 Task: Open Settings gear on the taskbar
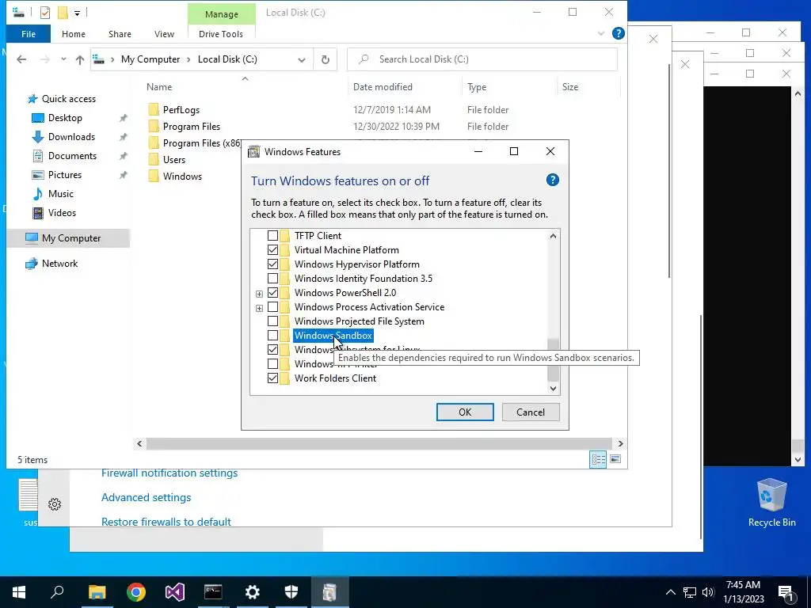coord(253,592)
